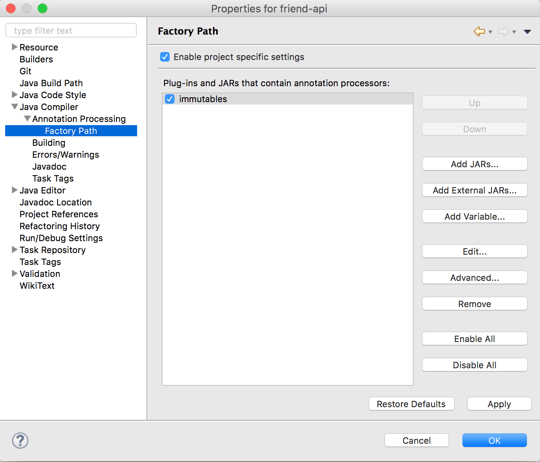
Task: Click the Add JARs button
Action: coord(474,164)
